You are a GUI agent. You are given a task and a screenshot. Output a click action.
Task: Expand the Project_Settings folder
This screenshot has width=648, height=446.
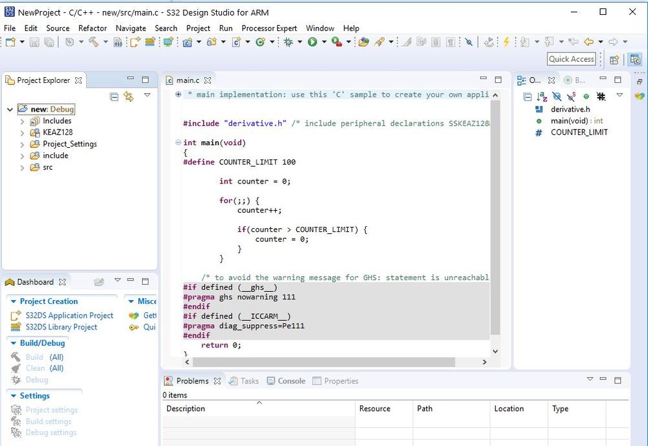(x=22, y=145)
